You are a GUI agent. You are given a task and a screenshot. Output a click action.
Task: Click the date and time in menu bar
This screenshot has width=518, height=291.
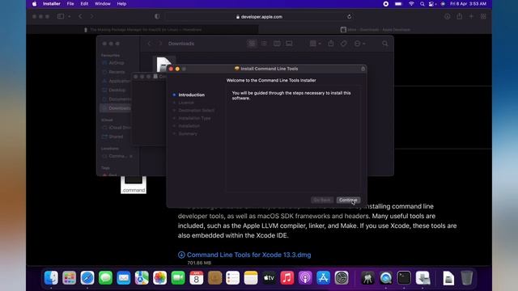tap(468, 4)
